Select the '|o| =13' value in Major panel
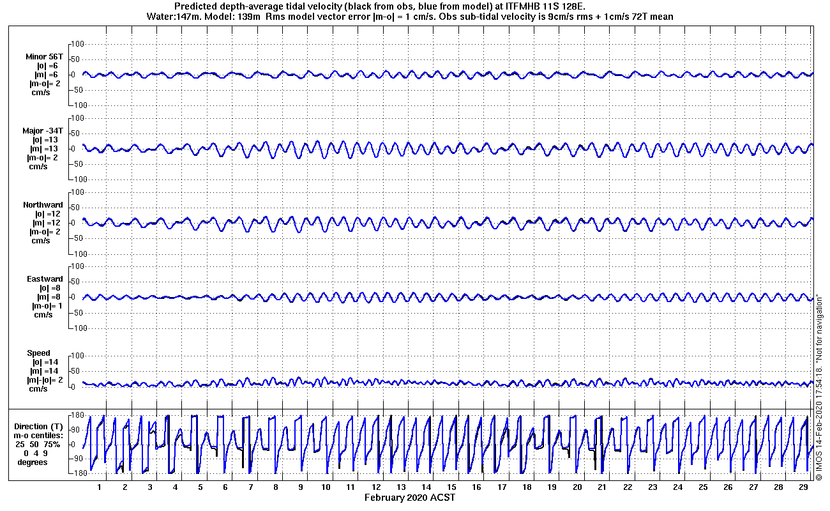 [45, 140]
